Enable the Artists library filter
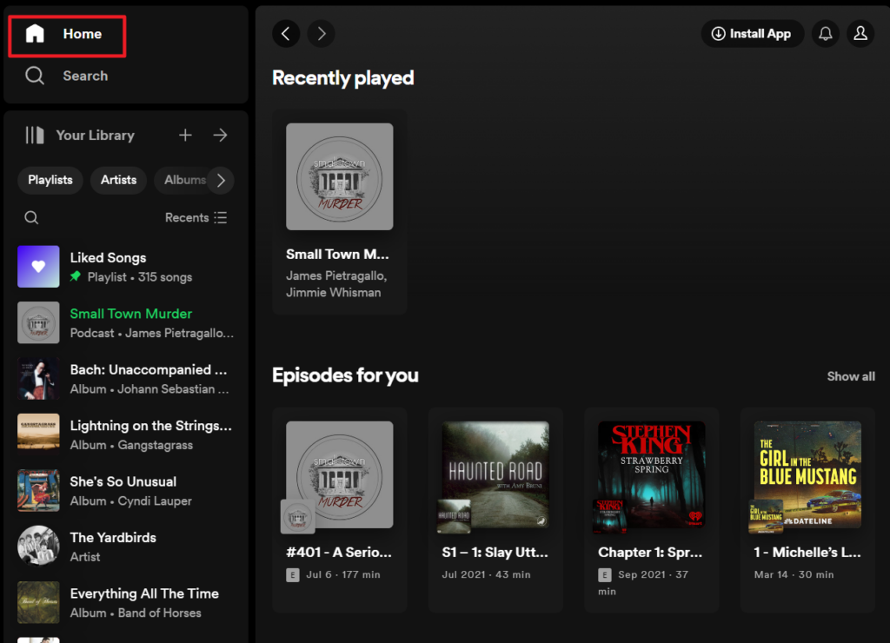The height and width of the screenshot is (643, 890). click(x=118, y=180)
